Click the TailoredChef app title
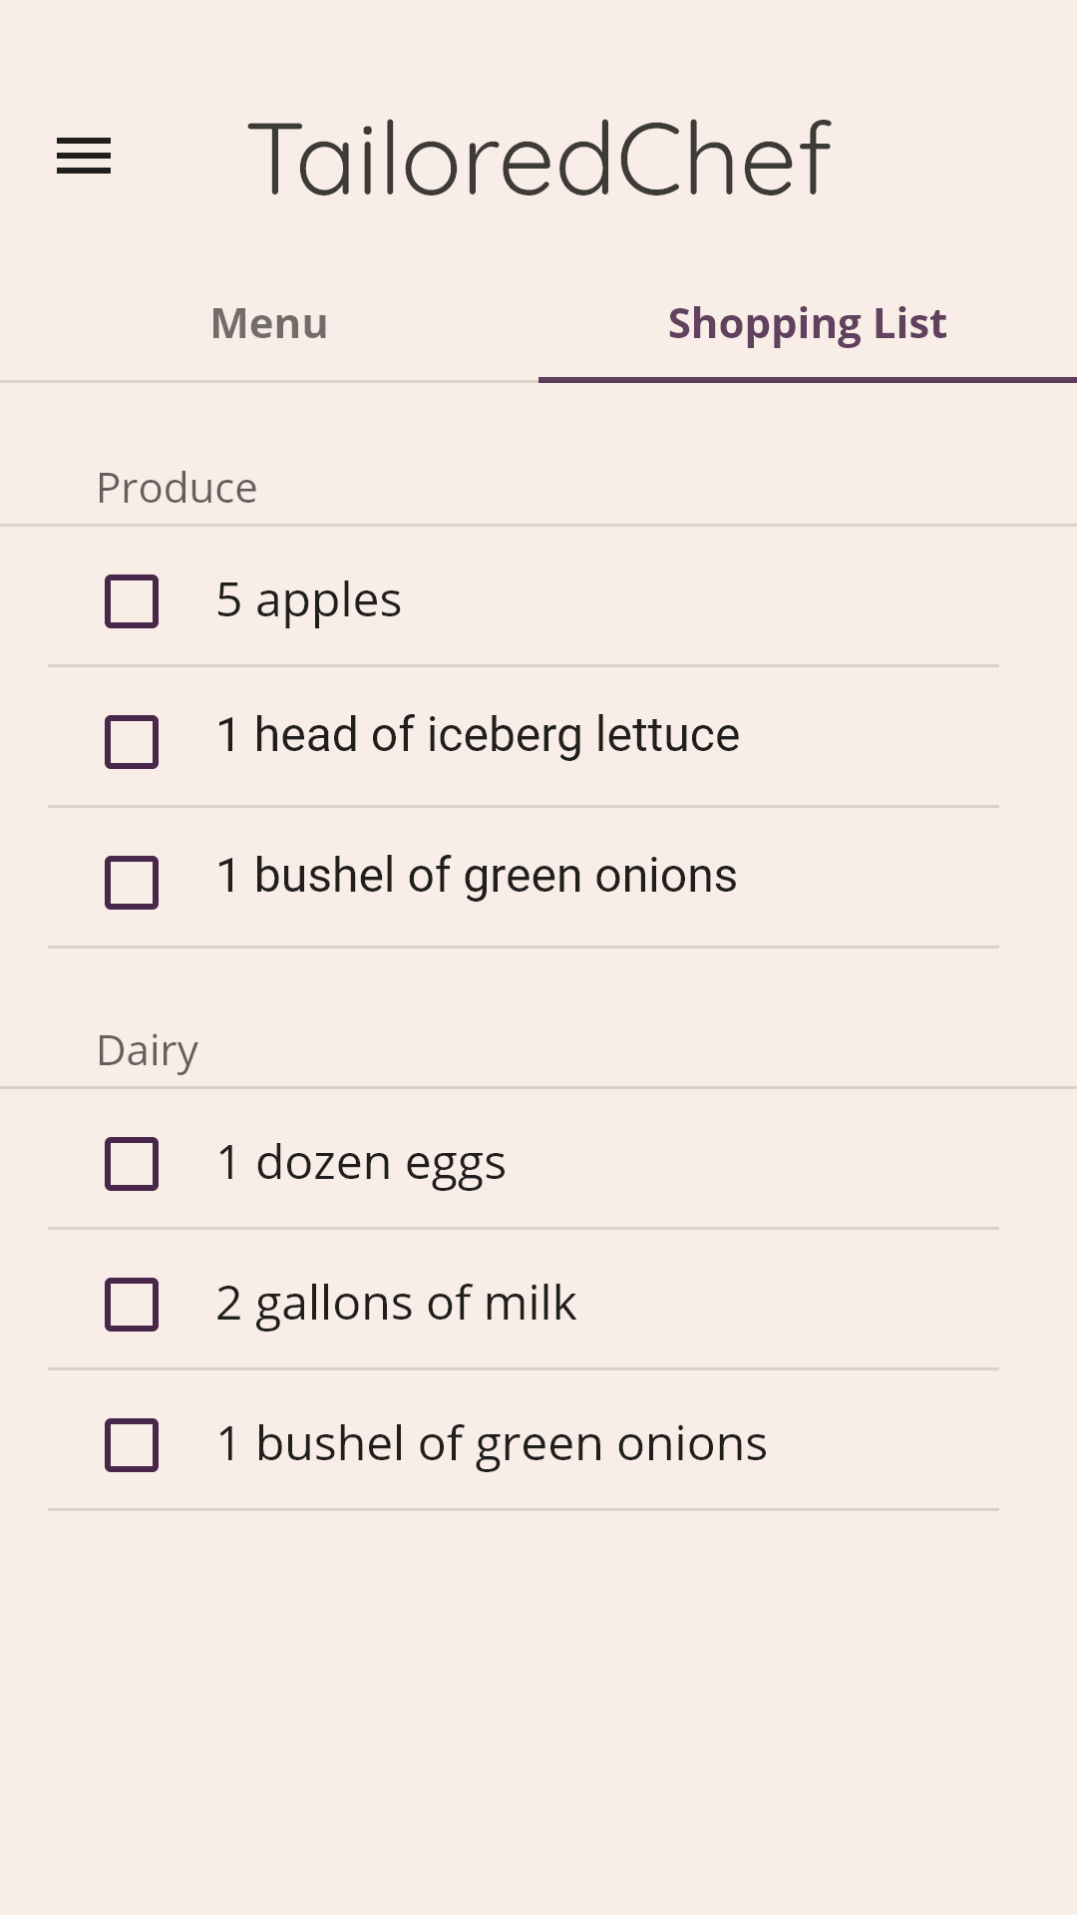Viewport: 1077px width, 1915px height. click(x=538, y=158)
